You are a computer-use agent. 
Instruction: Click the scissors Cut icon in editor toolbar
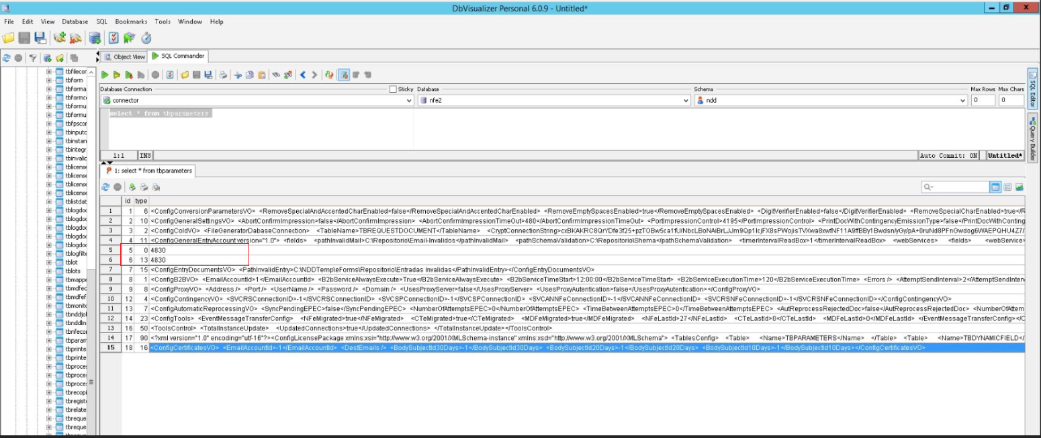[x=237, y=75]
